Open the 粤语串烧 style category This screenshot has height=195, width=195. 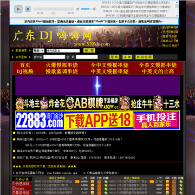tap(22, 193)
